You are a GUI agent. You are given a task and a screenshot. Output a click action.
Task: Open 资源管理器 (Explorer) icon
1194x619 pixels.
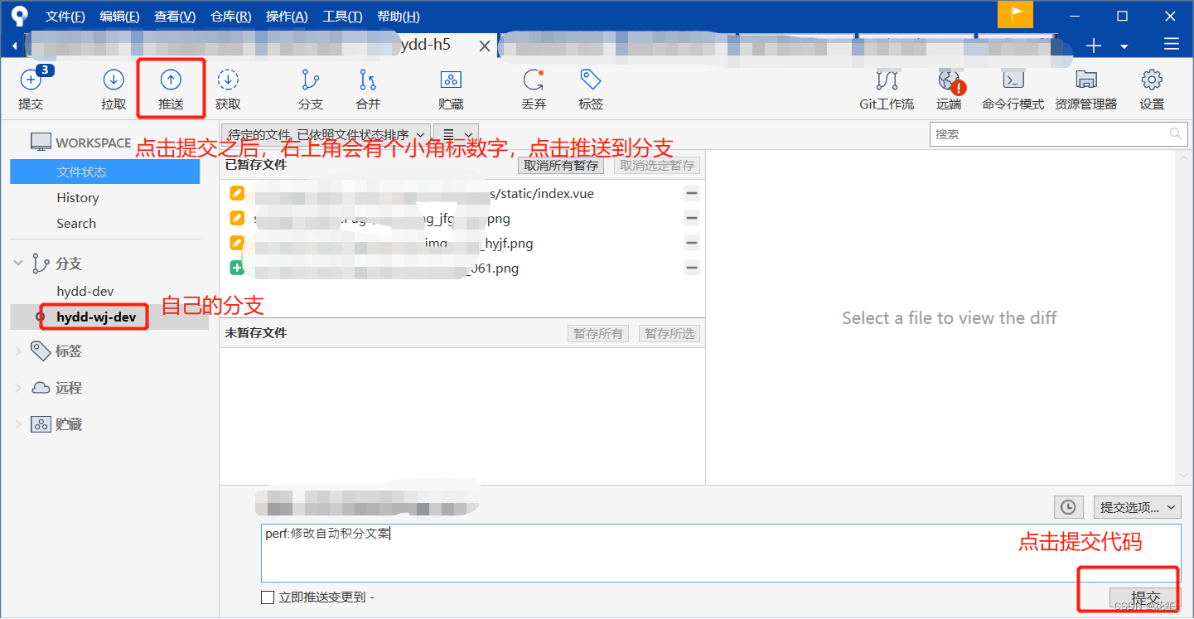tap(1085, 89)
